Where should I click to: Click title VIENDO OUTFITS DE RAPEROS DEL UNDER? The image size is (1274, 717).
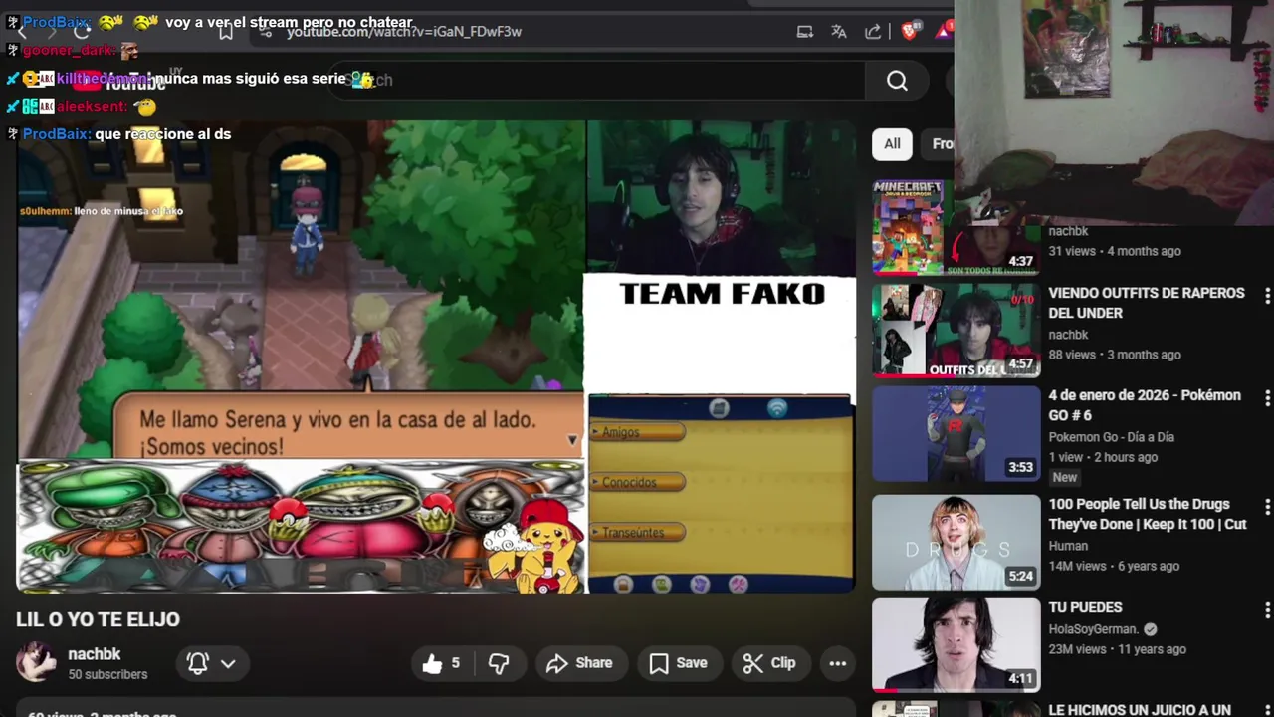(1147, 303)
